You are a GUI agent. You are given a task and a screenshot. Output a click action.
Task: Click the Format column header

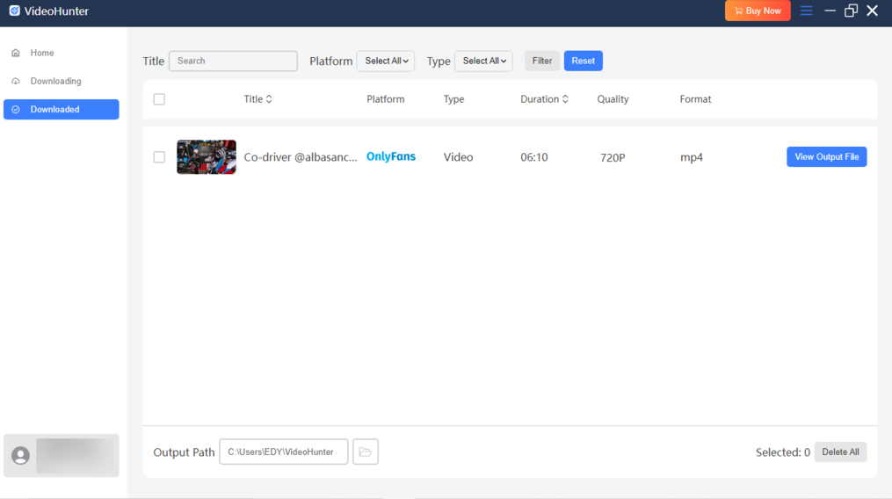coord(695,99)
